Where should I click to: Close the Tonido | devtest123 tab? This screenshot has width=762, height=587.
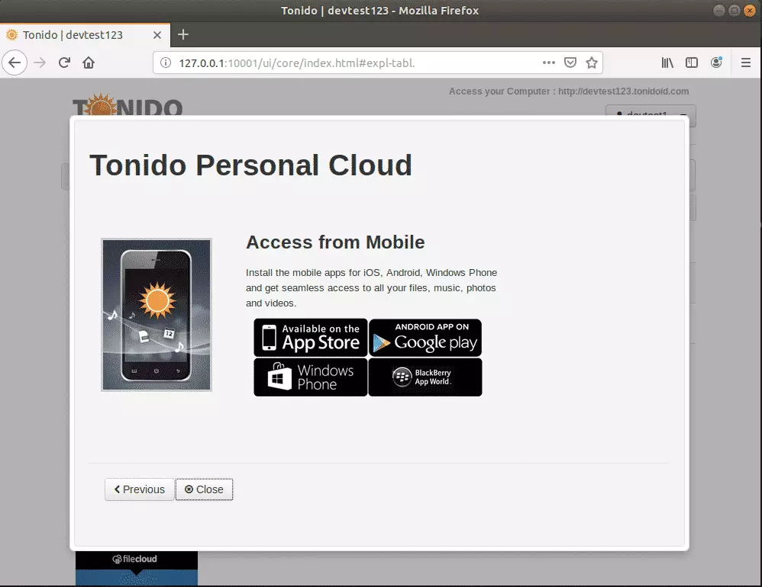tap(157, 35)
